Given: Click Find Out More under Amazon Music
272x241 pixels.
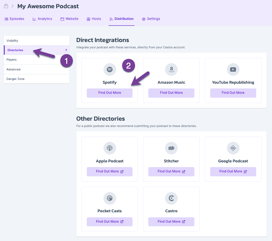Looking at the screenshot, I should pyautogui.click(x=171, y=93).
